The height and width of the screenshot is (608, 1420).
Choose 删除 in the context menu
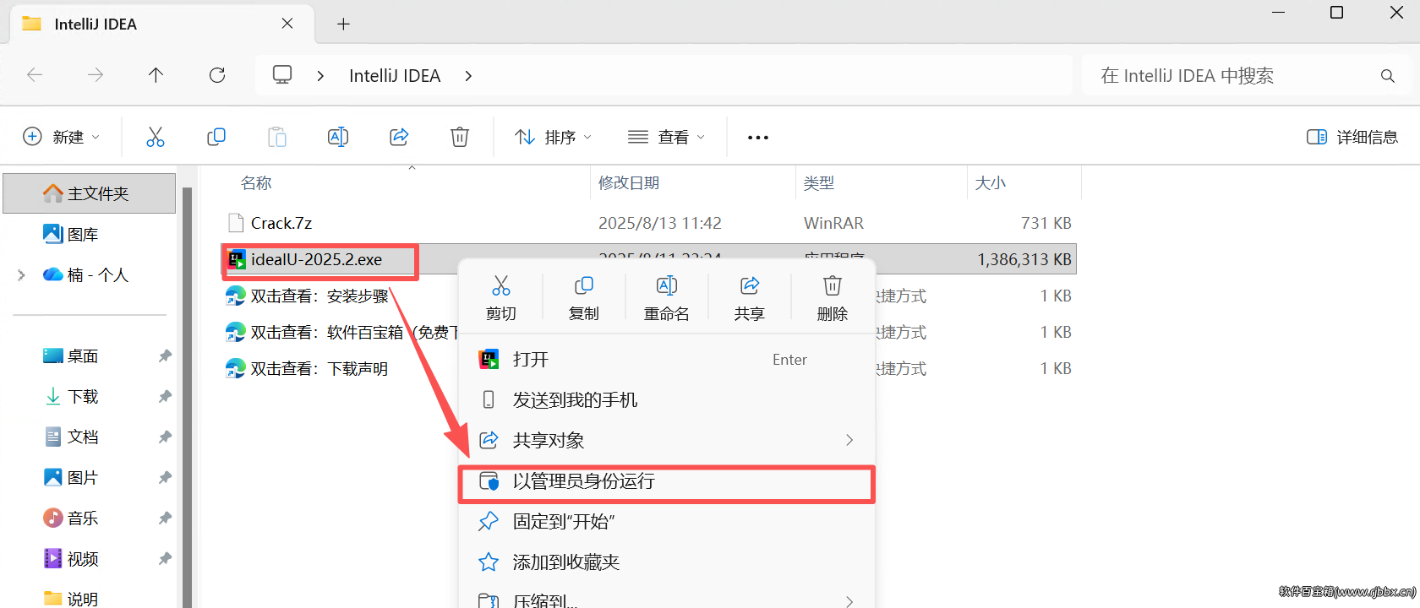[833, 297]
